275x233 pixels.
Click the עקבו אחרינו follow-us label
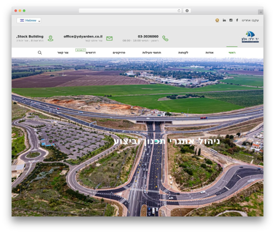(250, 20)
